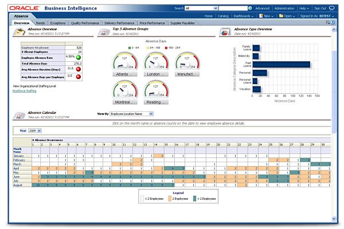Open the Workforce Staffing link
Screen dimensions: 344x229
(x=24, y=90)
